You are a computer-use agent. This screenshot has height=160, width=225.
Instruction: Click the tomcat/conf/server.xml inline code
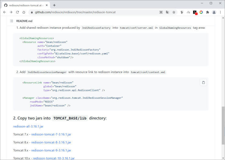pyautogui.click(x=136, y=28)
